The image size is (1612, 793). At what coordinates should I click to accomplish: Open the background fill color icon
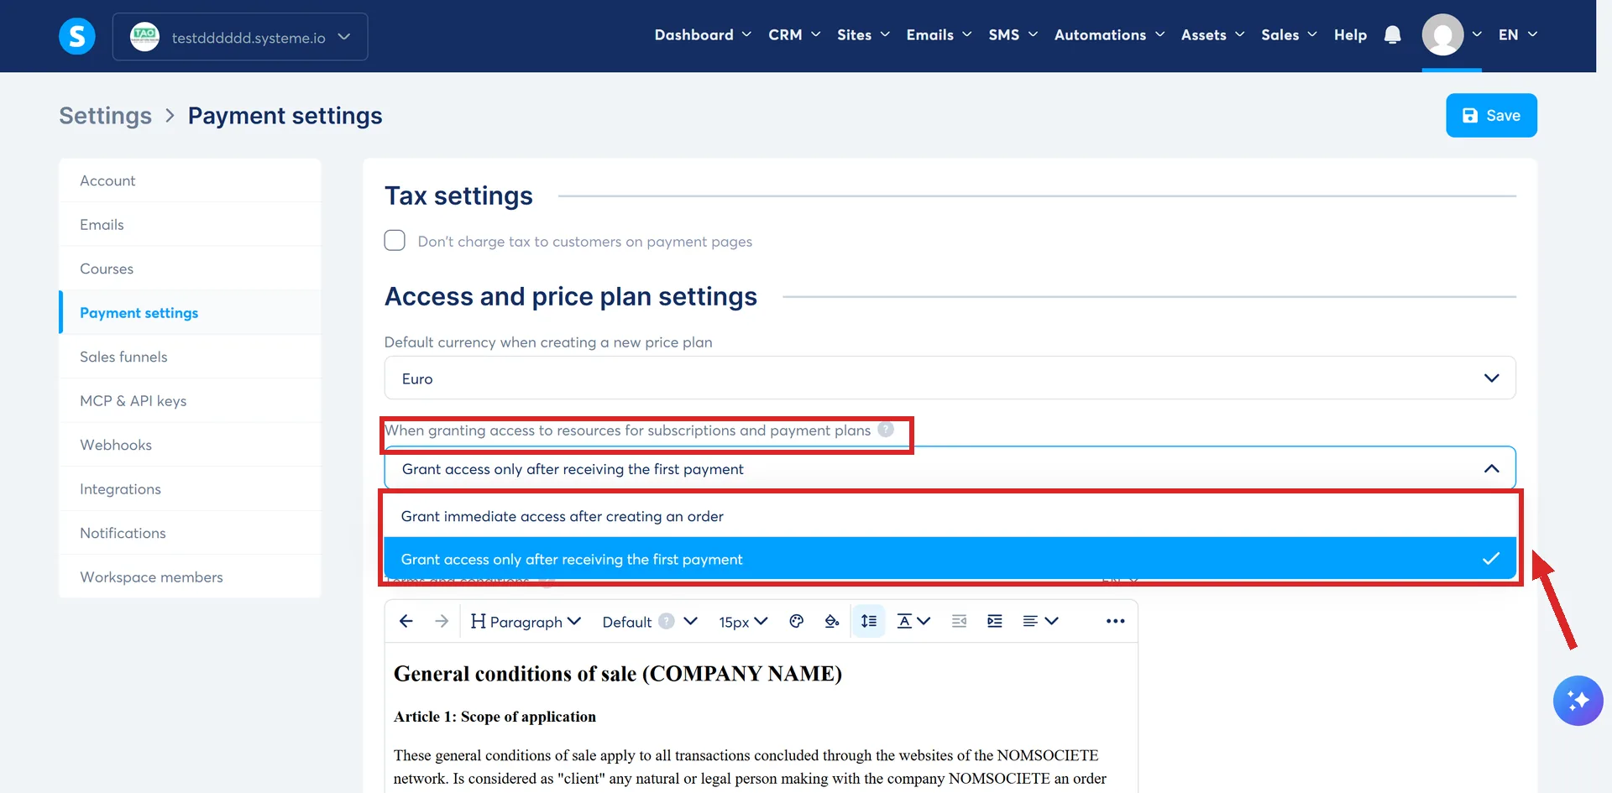coord(832,621)
